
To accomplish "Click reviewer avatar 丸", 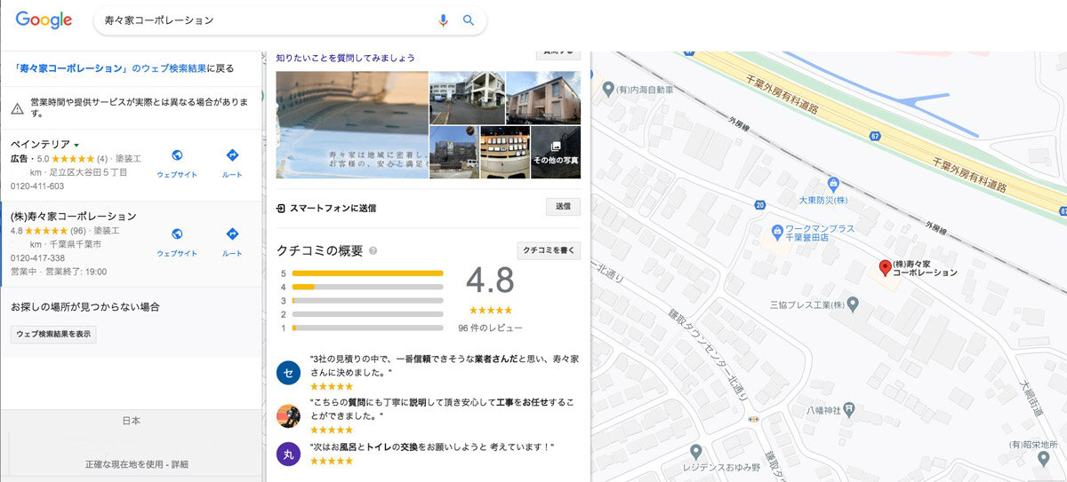I will (x=288, y=454).
